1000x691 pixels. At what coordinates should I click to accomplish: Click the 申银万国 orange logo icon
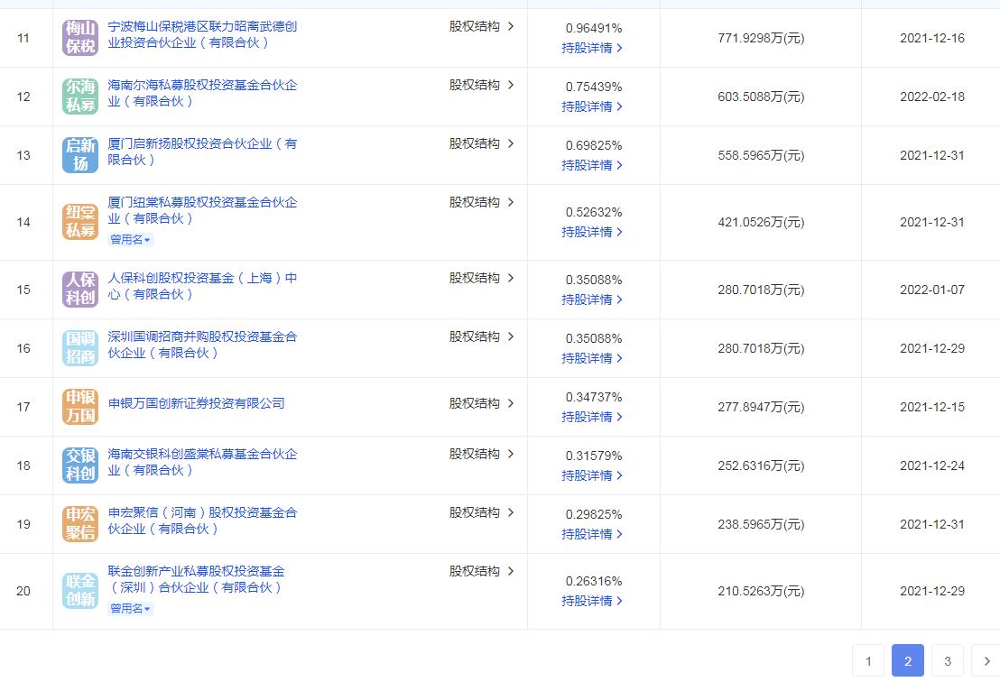click(80, 407)
